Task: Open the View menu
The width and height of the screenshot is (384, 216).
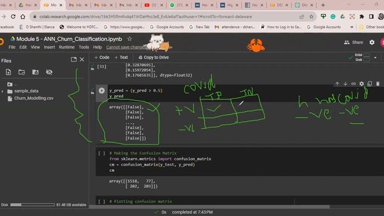Action: [35, 47]
